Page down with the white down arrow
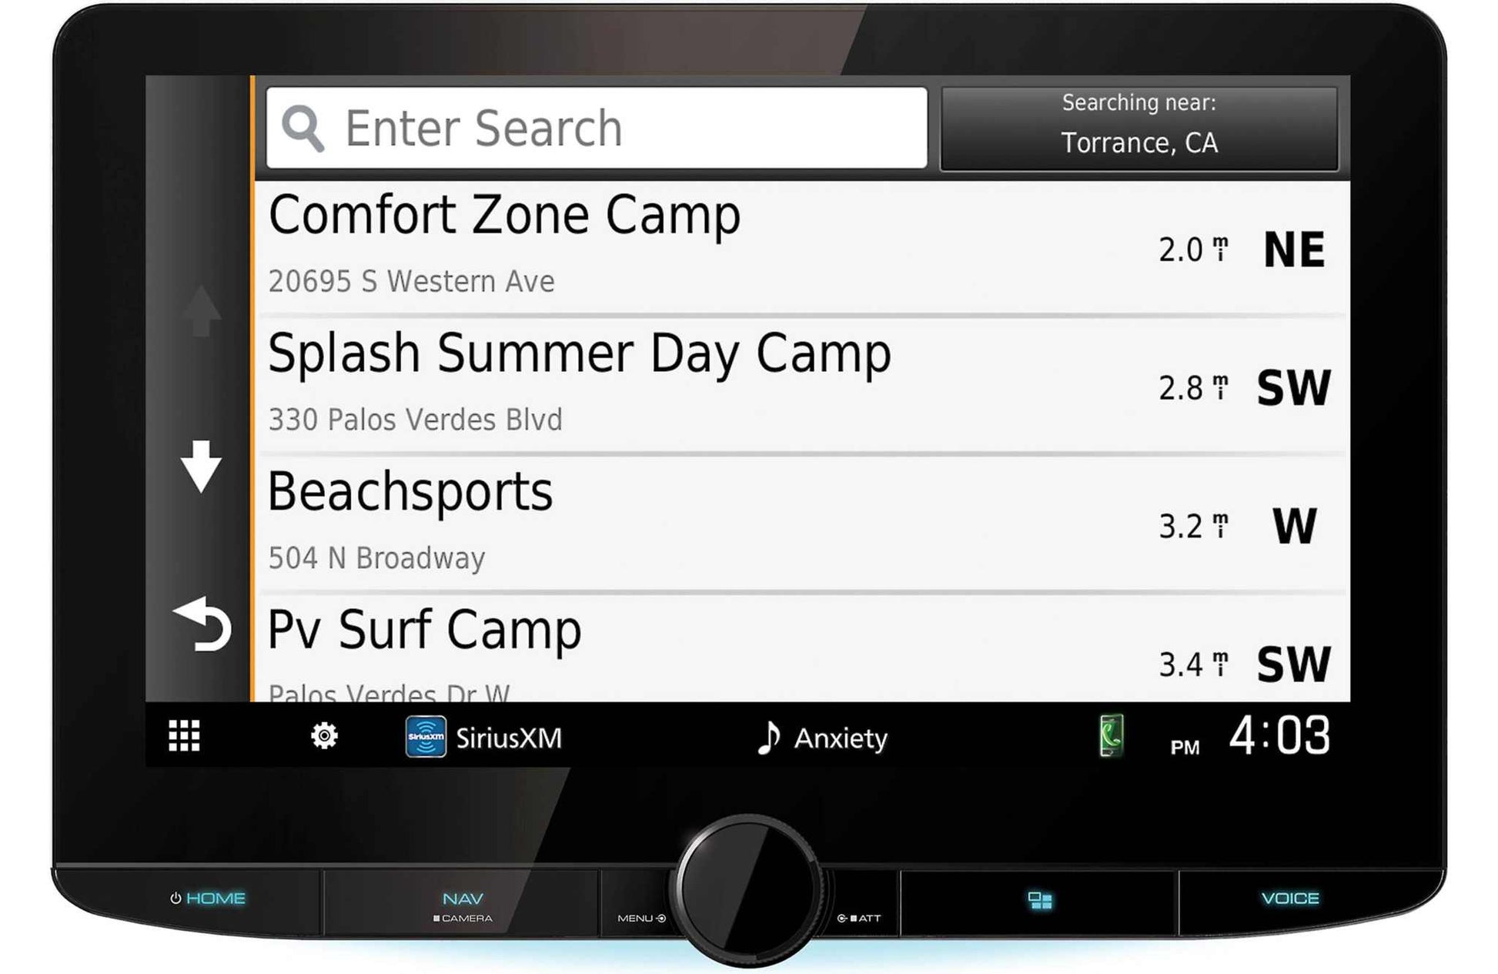Viewport: 1498px width, 974px height. coord(201,467)
